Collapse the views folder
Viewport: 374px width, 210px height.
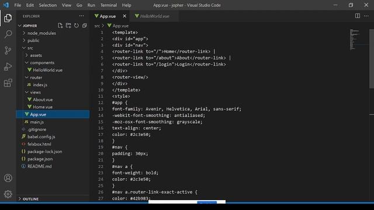53,92
